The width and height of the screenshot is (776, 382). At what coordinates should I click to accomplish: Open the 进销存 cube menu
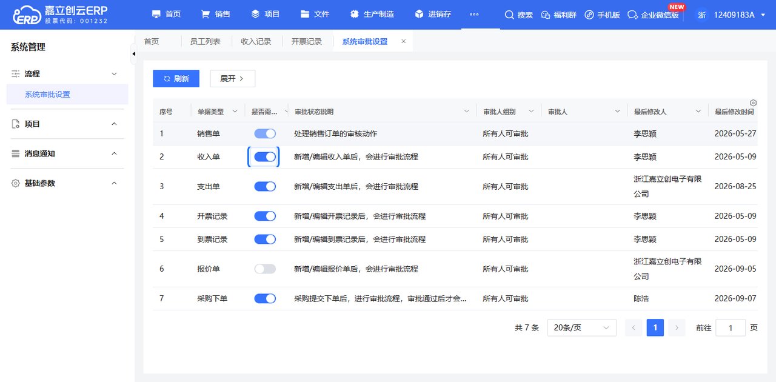(419, 14)
